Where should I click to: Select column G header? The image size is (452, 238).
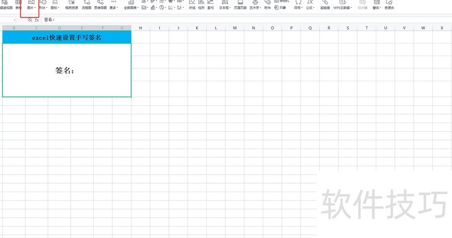(122, 28)
